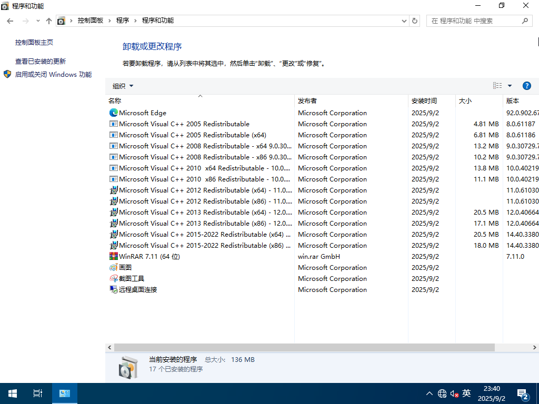The height and width of the screenshot is (404, 539).
Task: Click the horizontal scrollbar right arrow
Action: point(535,347)
